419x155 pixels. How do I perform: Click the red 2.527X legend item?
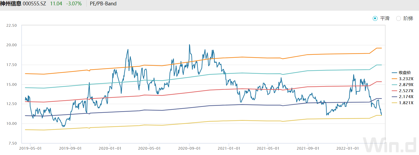coord(402,91)
